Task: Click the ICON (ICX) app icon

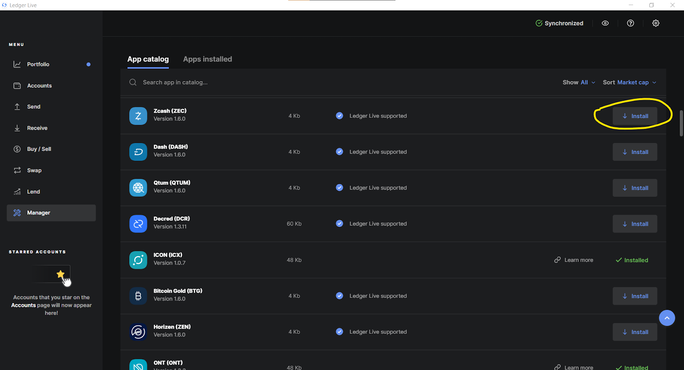Action: [x=138, y=260]
